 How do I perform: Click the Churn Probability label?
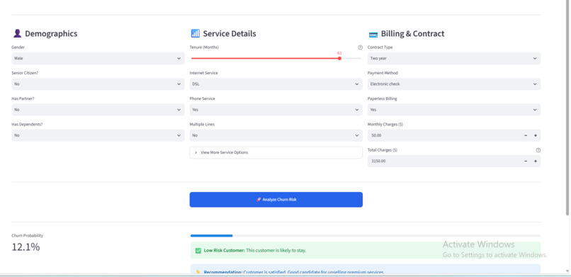click(28, 235)
